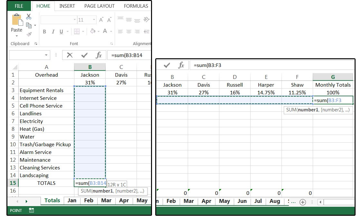362x219 pixels.
Task: Select the Totals sheet tab
Action: (52, 200)
